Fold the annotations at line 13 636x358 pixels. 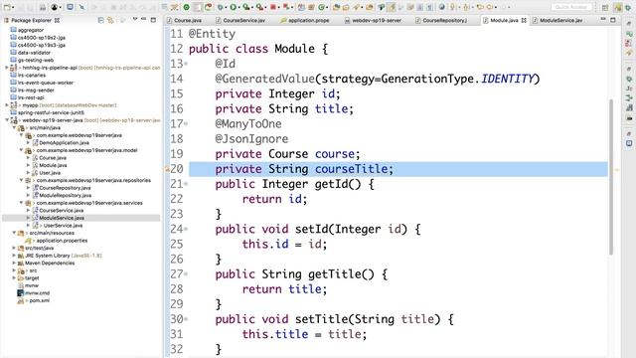(186, 64)
